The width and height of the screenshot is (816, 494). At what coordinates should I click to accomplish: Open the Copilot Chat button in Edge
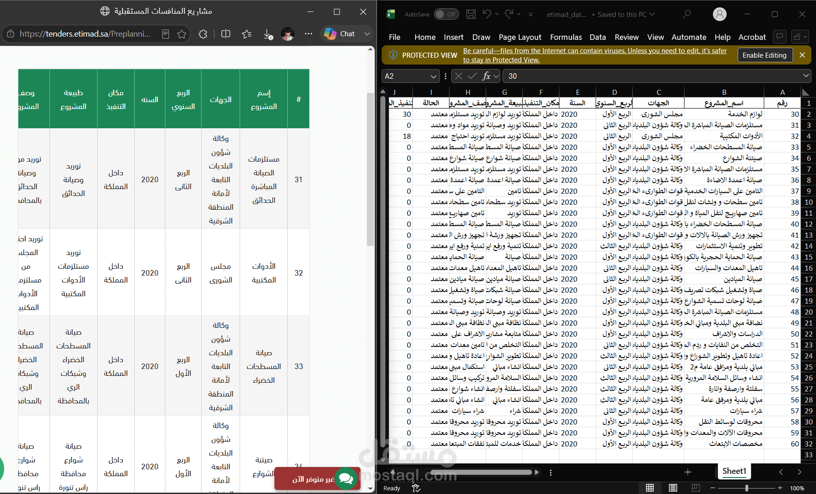point(340,34)
